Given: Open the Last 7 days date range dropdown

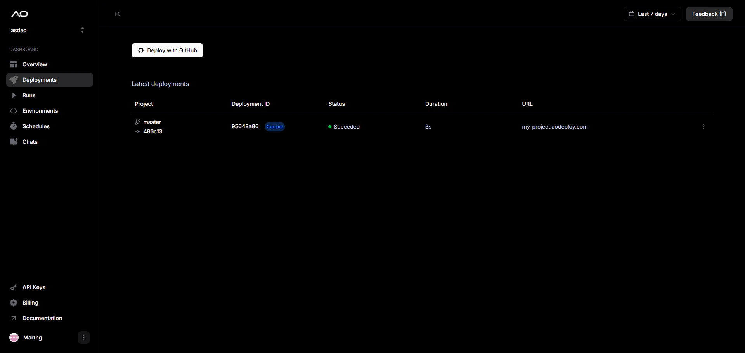Looking at the screenshot, I should coord(652,14).
